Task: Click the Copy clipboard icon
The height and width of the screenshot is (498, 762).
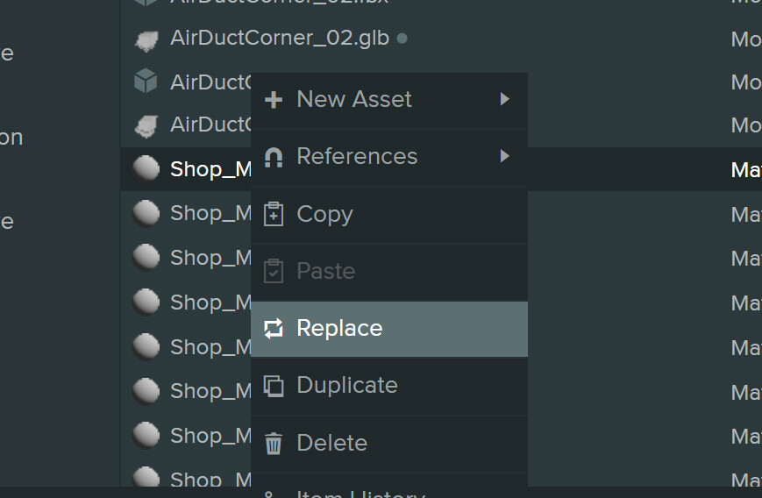Action: (274, 215)
